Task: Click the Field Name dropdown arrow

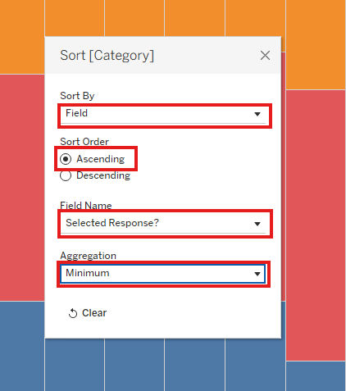Action: pos(257,224)
